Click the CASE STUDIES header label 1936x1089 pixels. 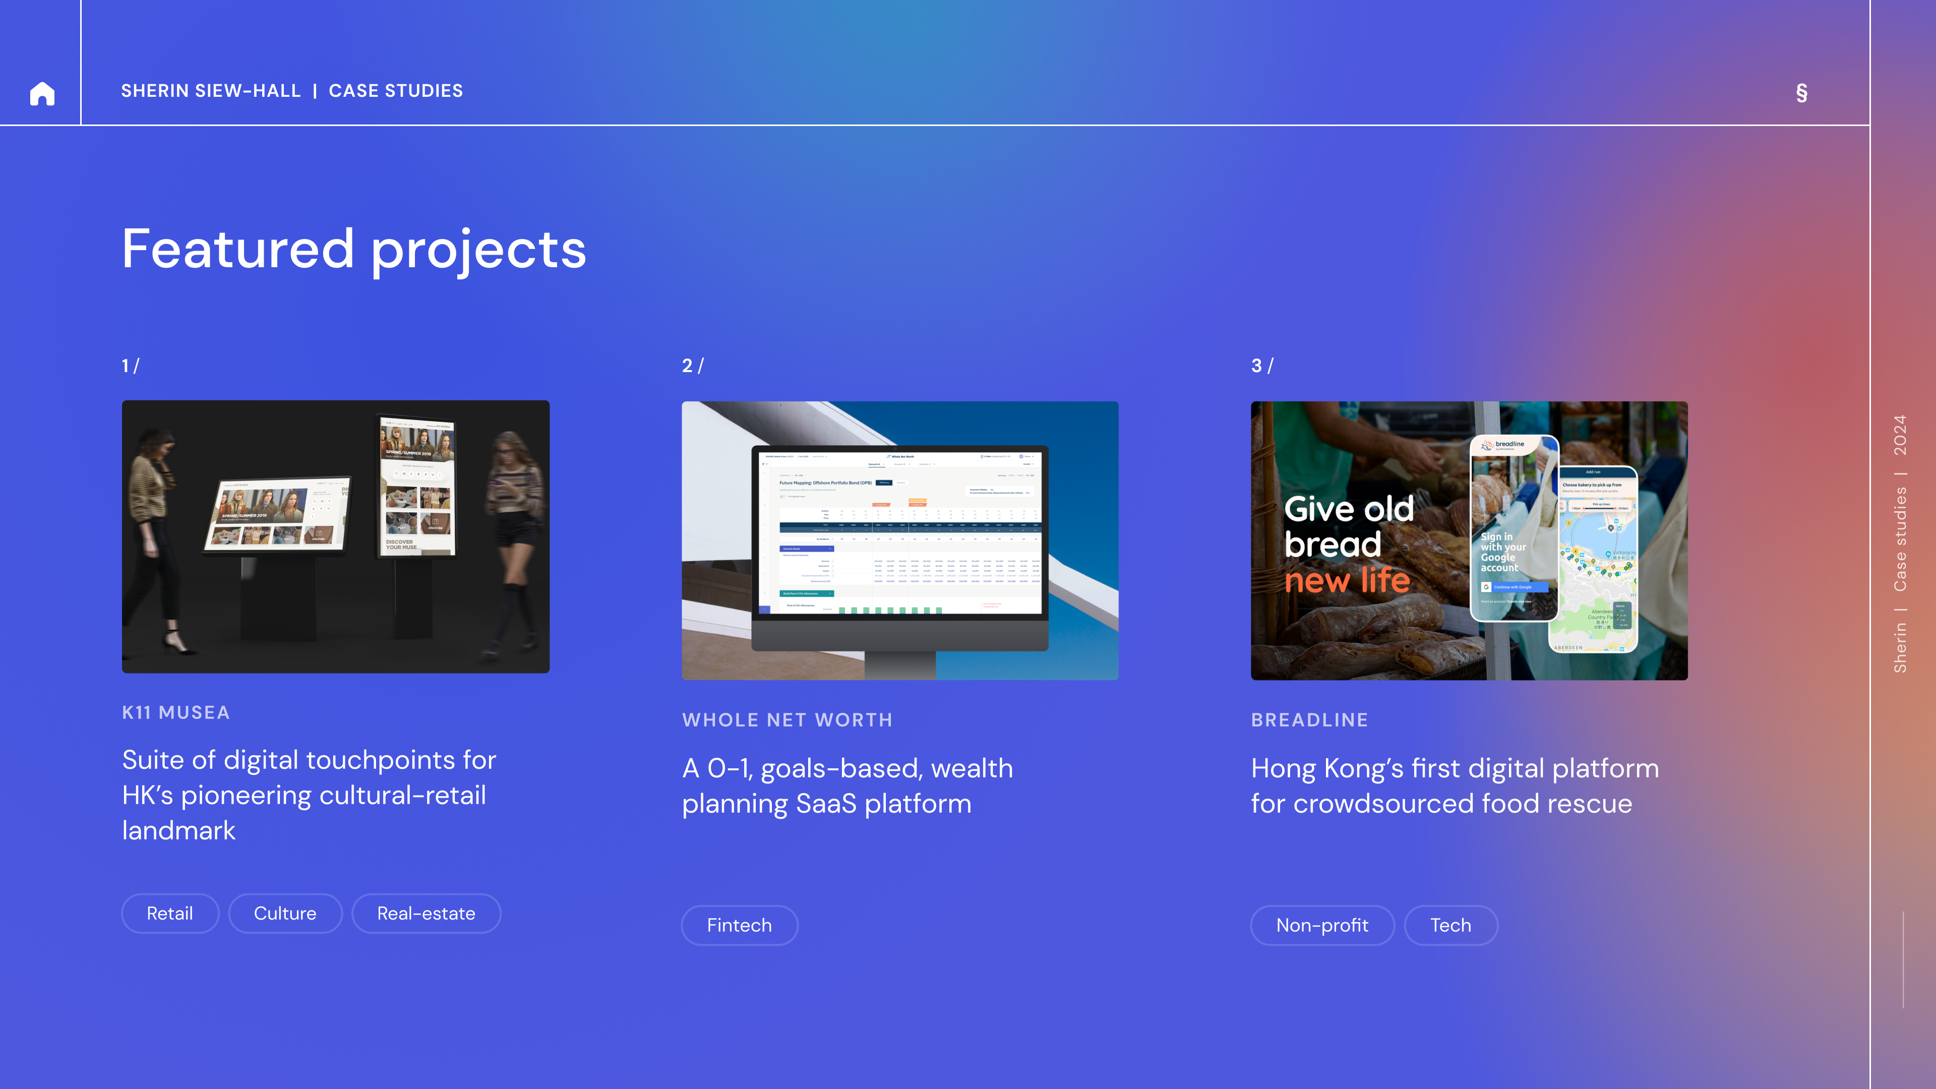(x=395, y=91)
